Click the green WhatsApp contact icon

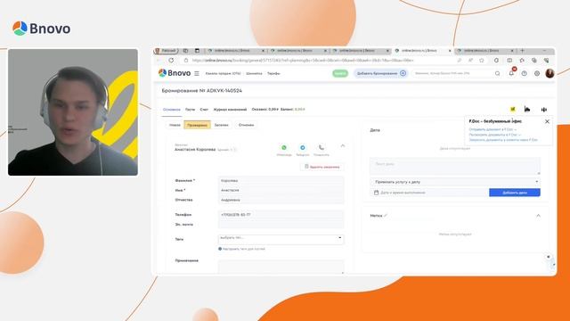point(284,147)
